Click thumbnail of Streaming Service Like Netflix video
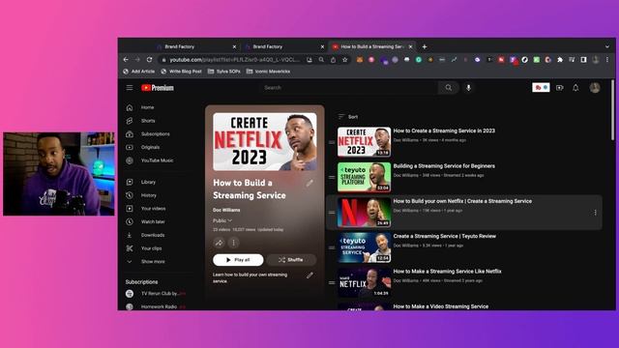This screenshot has height=348, width=619. 364,283
